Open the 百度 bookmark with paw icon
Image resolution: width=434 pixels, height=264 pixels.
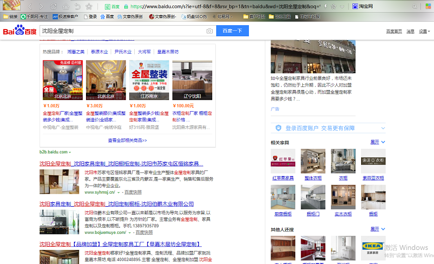107,17
